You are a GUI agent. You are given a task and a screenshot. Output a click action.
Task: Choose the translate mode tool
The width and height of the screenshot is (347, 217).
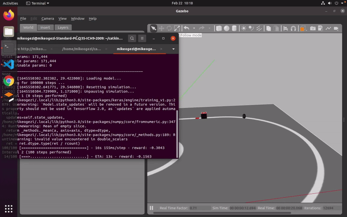point(161,28)
